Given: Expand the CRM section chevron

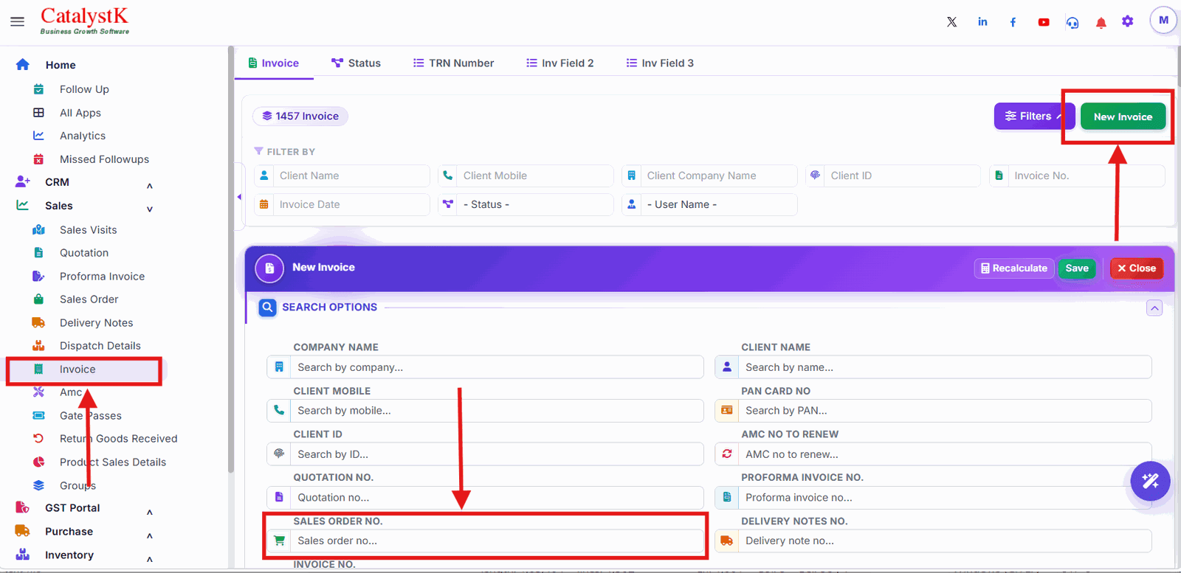Looking at the screenshot, I should 150,186.
